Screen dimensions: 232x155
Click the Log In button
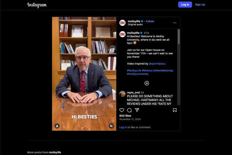pyautogui.click(x=185, y=5)
